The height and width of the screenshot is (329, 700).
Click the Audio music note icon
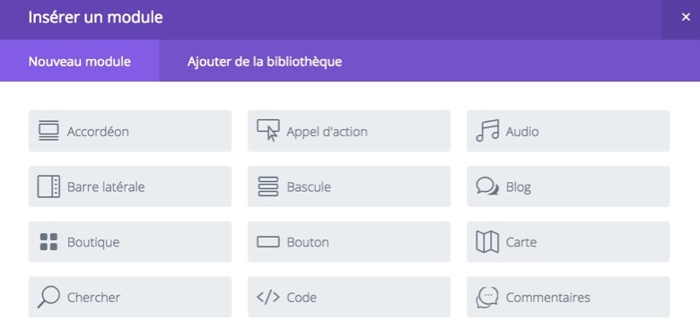pyautogui.click(x=487, y=131)
